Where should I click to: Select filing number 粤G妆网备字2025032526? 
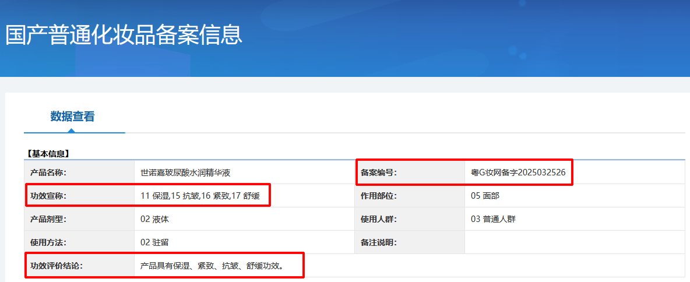518,172
